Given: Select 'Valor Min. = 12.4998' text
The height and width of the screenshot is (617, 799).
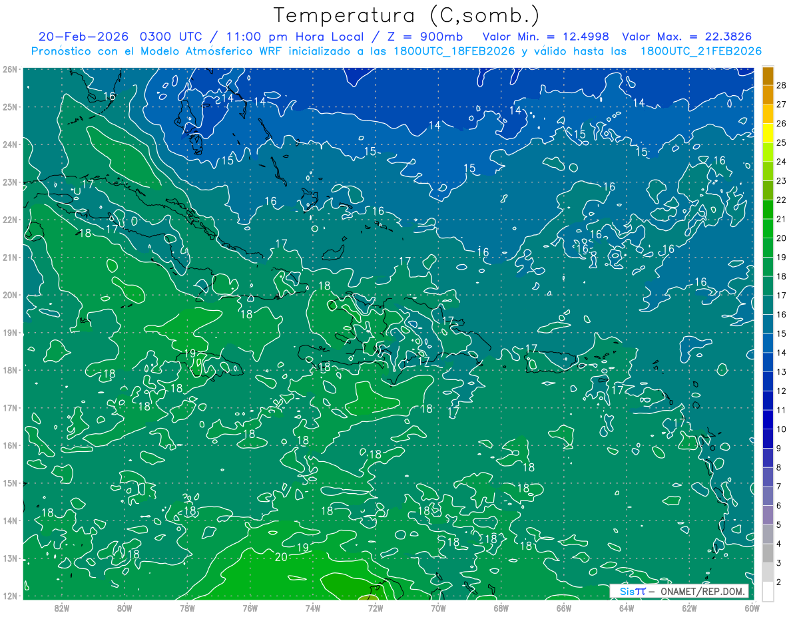Looking at the screenshot, I should point(546,37).
